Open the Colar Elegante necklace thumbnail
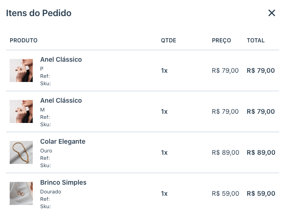Image resolution: width=287 pixels, height=216 pixels. (21, 152)
